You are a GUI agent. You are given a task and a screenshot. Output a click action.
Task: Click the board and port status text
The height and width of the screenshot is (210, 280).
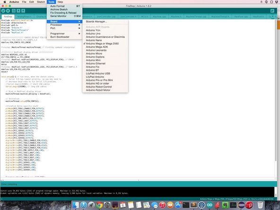tap(236, 199)
